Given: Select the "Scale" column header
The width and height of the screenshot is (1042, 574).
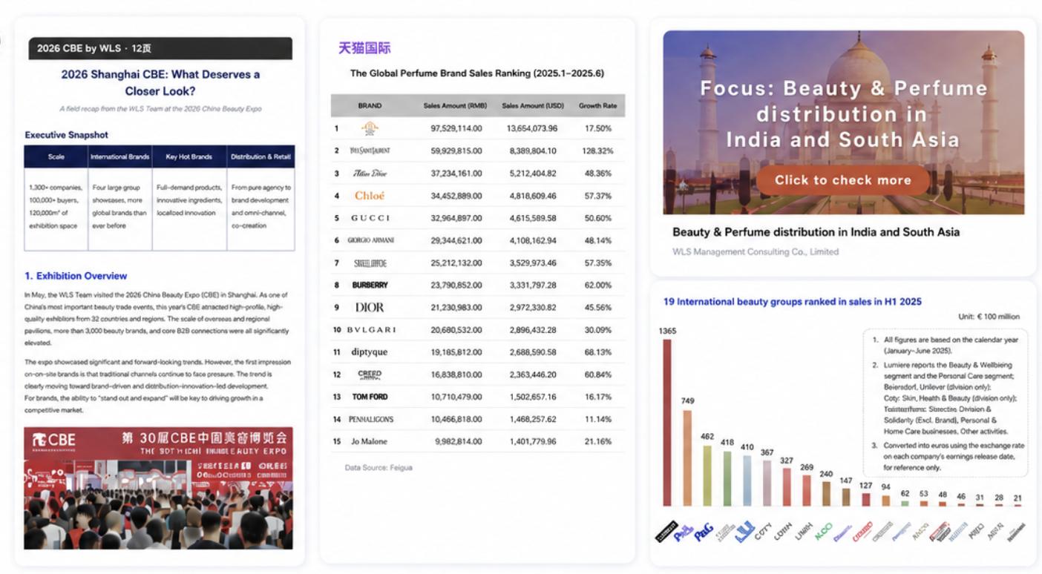Looking at the screenshot, I should pos(56,156).
